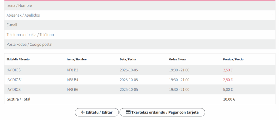Click the 10,00 € total amount
Viewport: 279px width, 120px height.
point(229,99)
